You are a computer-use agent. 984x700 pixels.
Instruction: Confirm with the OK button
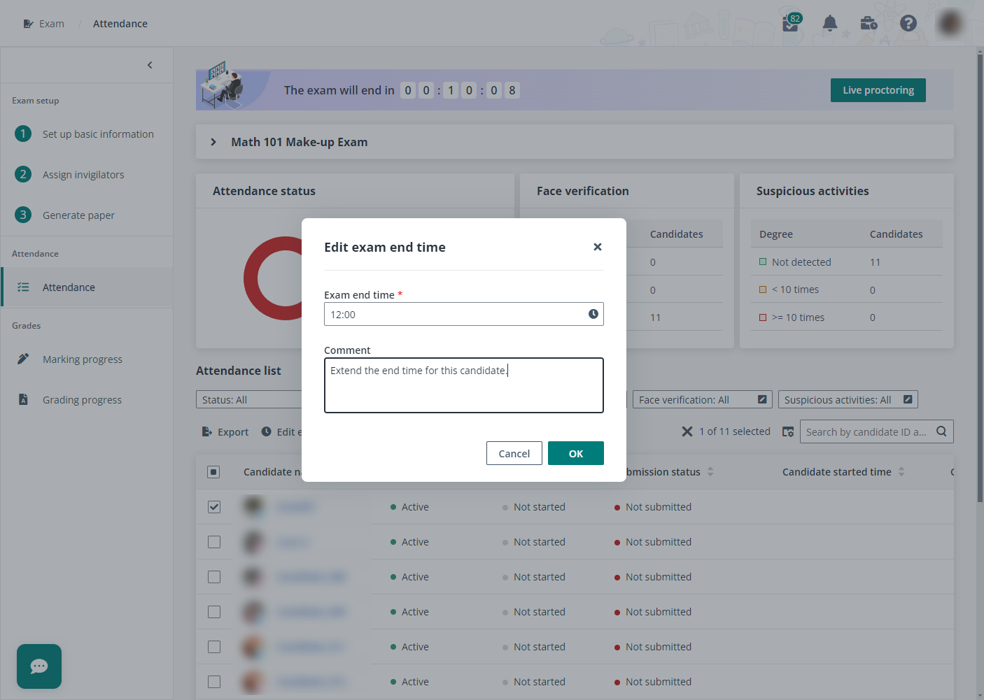(x=576, y=453)
